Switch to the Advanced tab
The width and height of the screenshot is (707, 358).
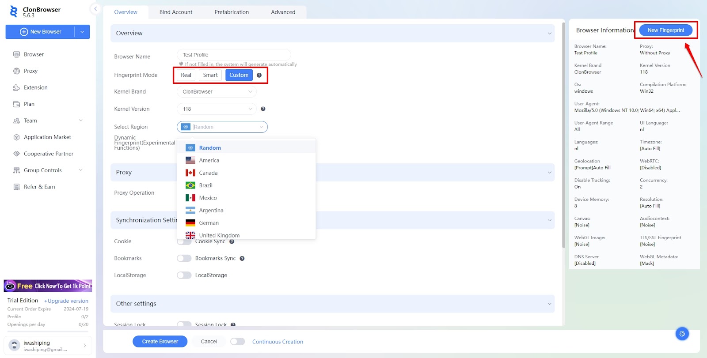pyautogui.click(x=283, y=12)
